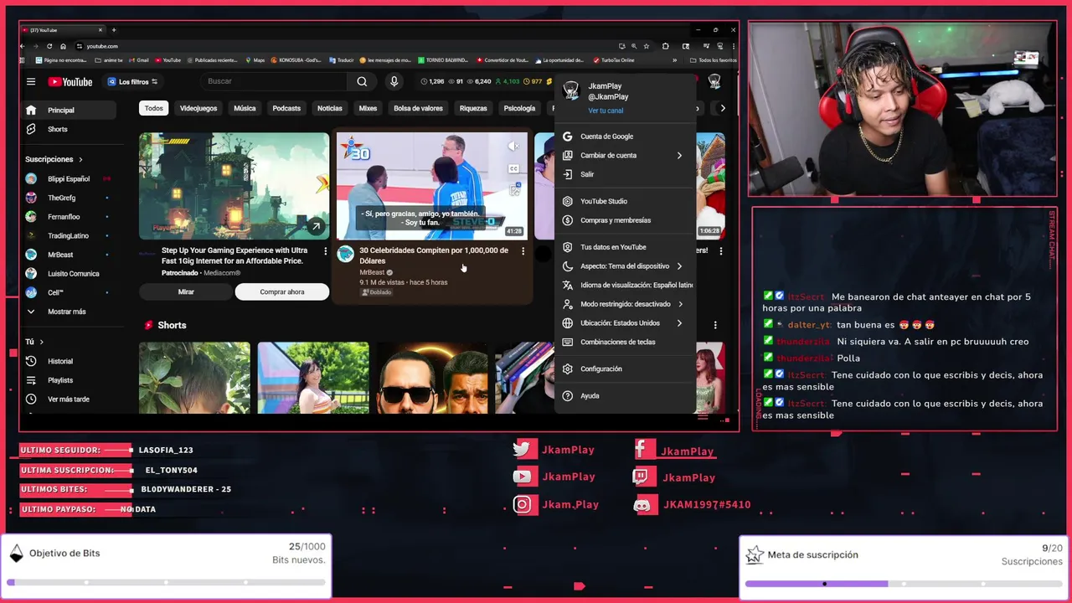Open the browser extensions puzzle icon
Viewport: 1072px width, 603px height.
click(x=666, y=46)
